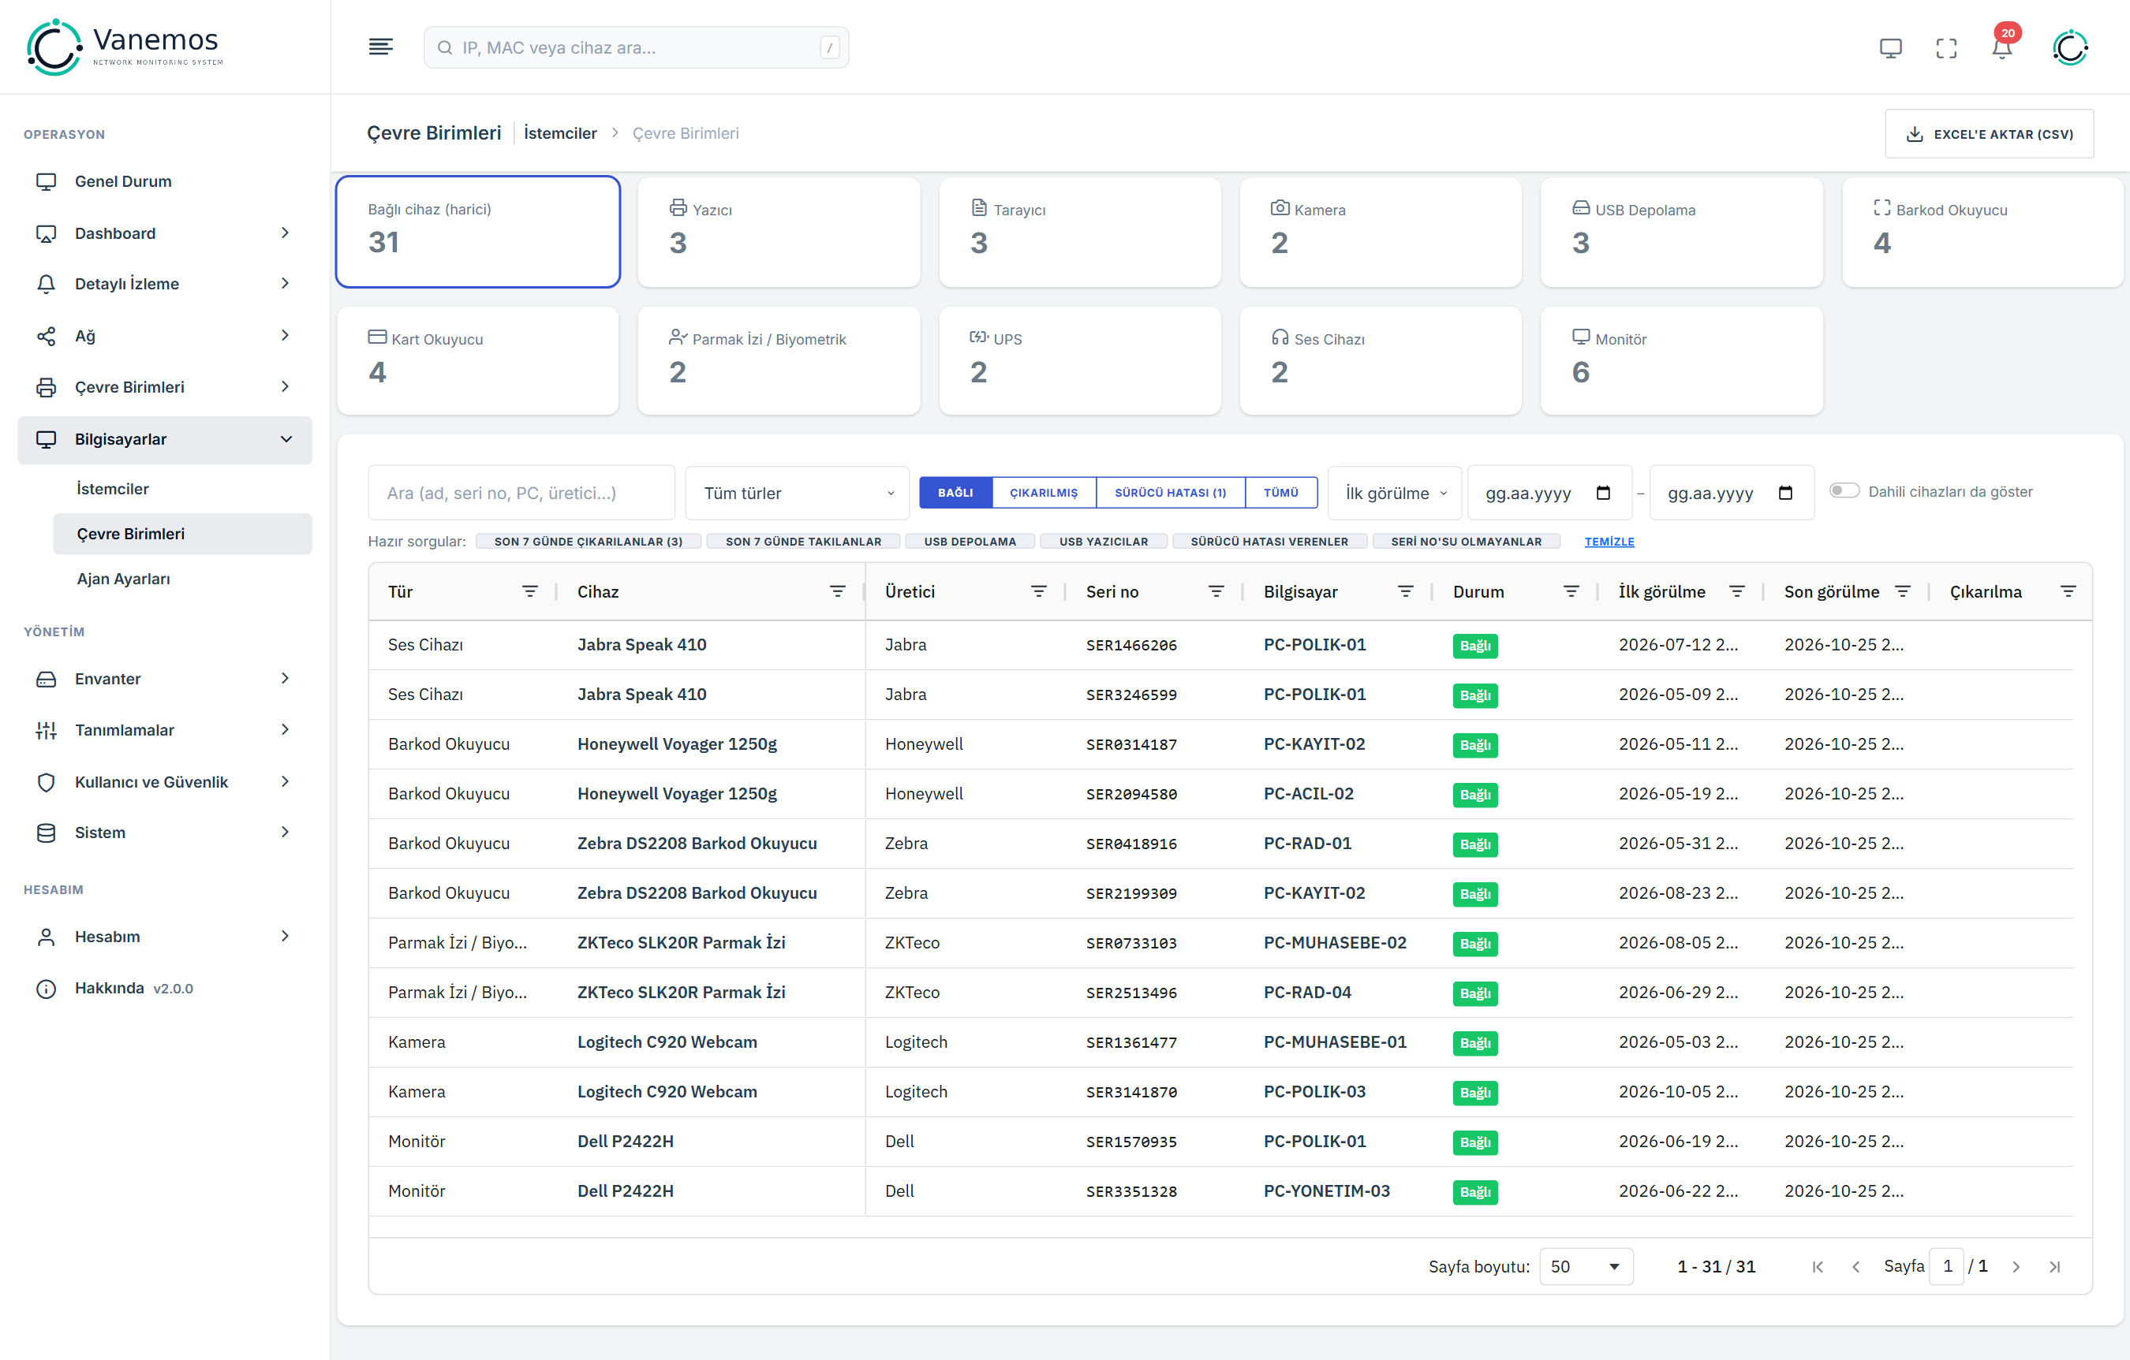
Task: Apply 'SERİ NO'SU OLMAYANLAR' quick query
Action: click(1466, 541)
